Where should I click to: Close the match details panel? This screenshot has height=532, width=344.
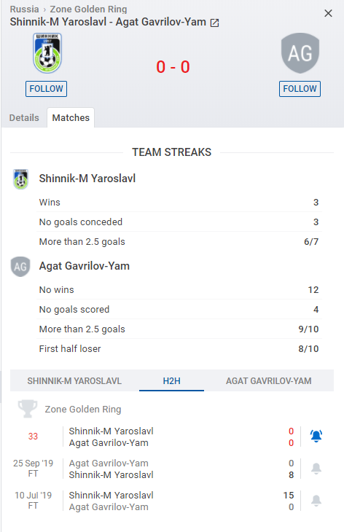[x=328, y=13]
